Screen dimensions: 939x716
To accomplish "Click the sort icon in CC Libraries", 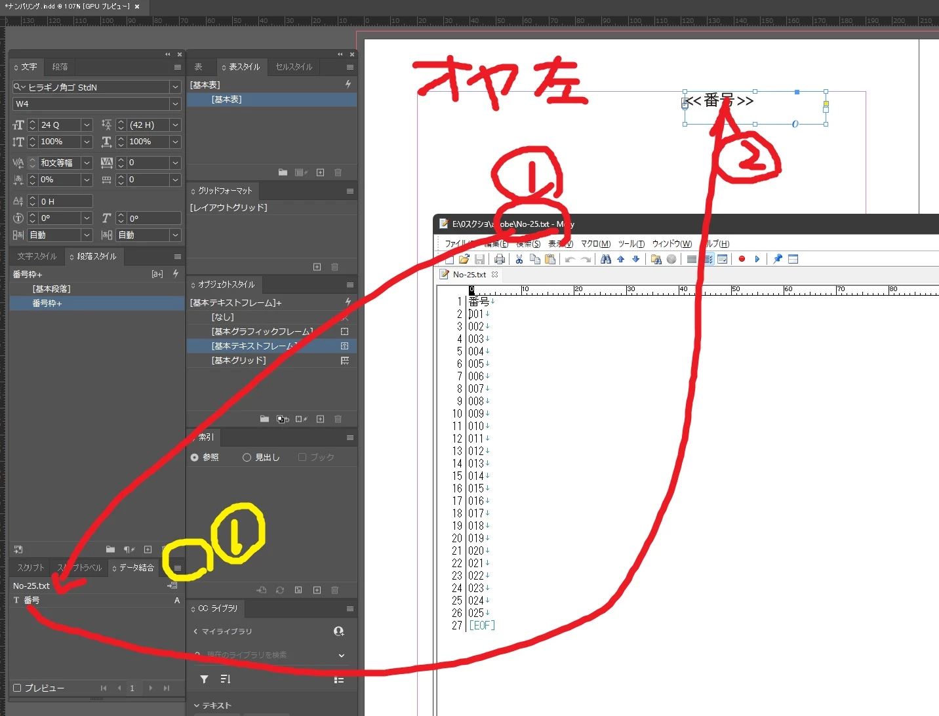I will point(226,679).
